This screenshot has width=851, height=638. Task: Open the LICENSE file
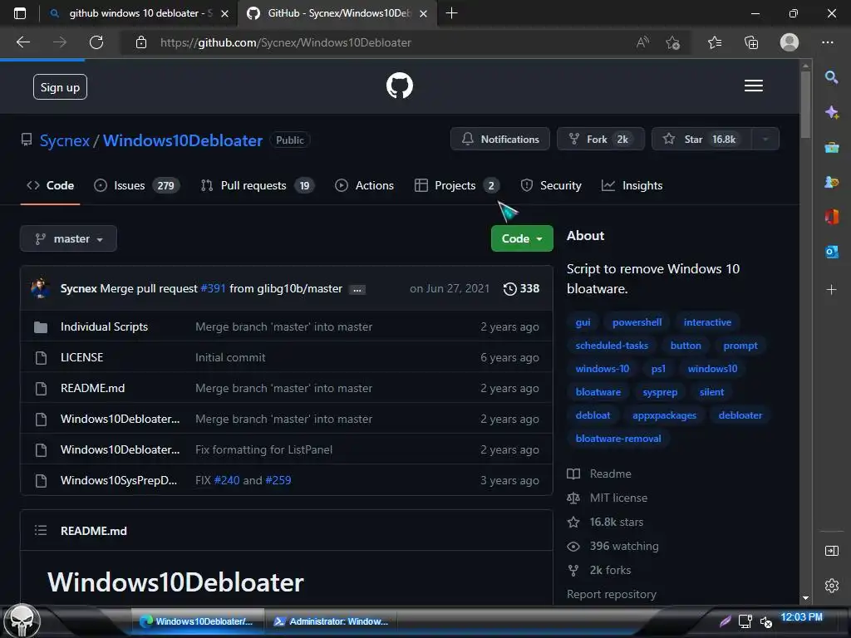(82, 357)
